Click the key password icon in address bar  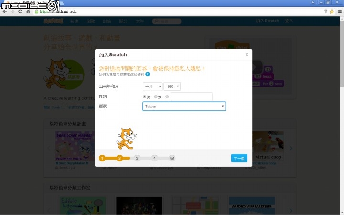326,11
